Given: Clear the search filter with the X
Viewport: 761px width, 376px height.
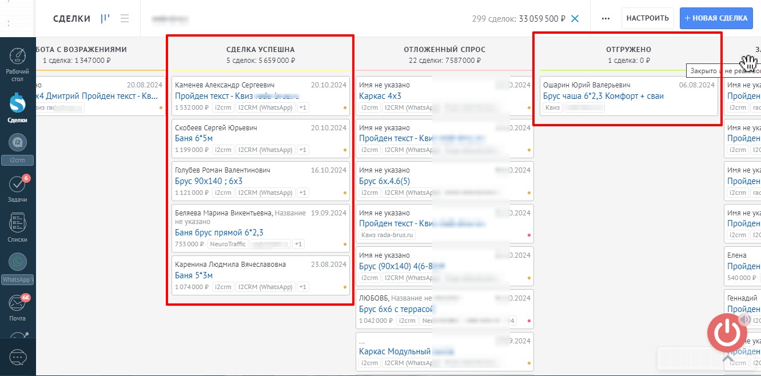Looking at the screenshot, I should pyautogui.click(x=575, y=19).
